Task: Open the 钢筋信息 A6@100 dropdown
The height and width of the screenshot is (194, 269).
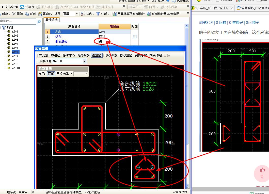Action: (x=84, y=61)
